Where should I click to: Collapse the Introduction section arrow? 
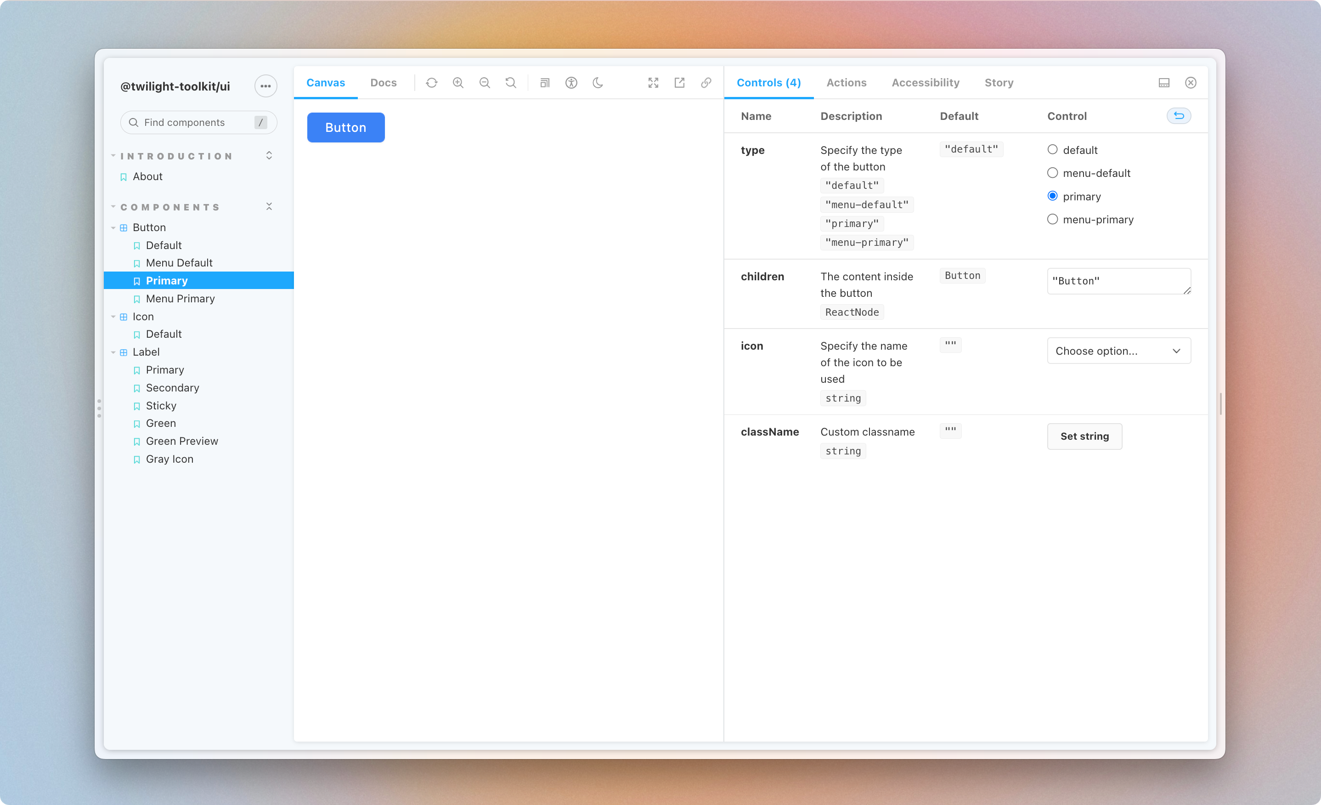coord(113,155)
